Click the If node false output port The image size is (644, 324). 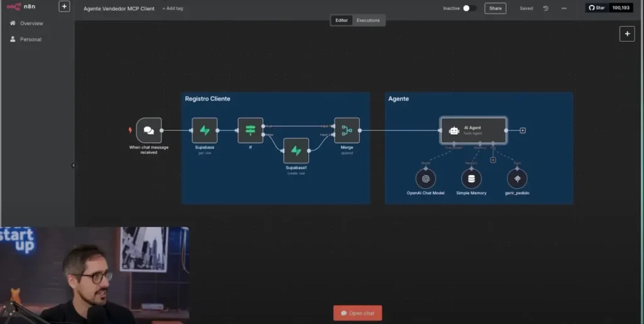[264, 135]
